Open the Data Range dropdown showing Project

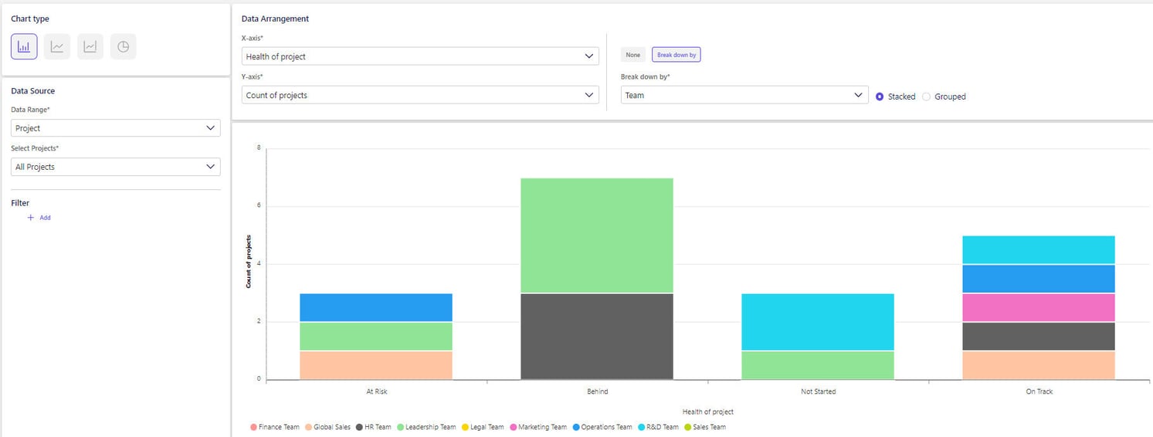(x=116, y=128)
